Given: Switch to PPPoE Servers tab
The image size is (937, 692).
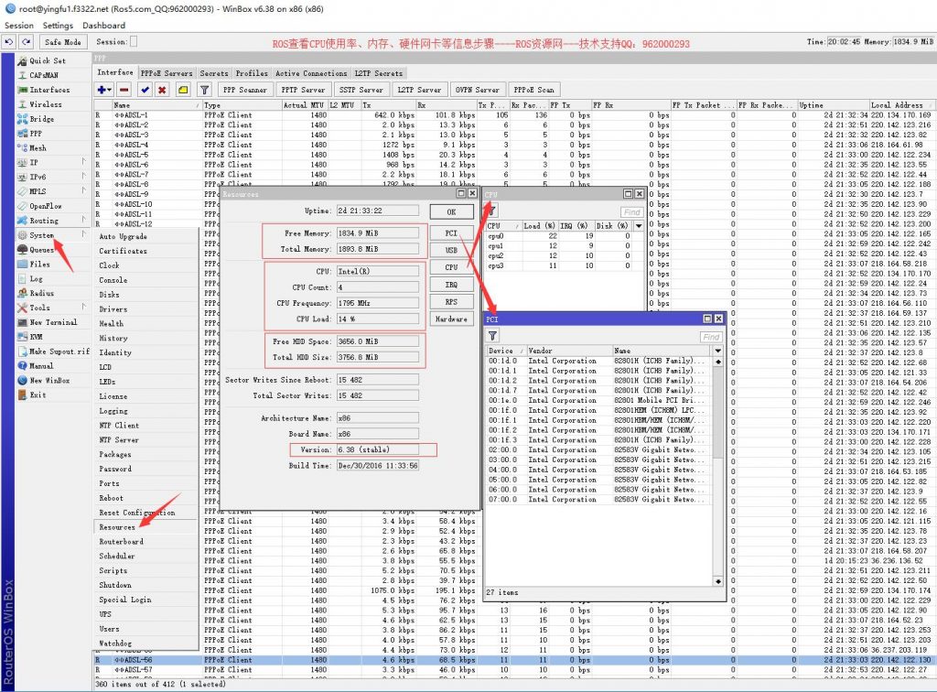Looking at the screenshot, I should pos(167,73).
